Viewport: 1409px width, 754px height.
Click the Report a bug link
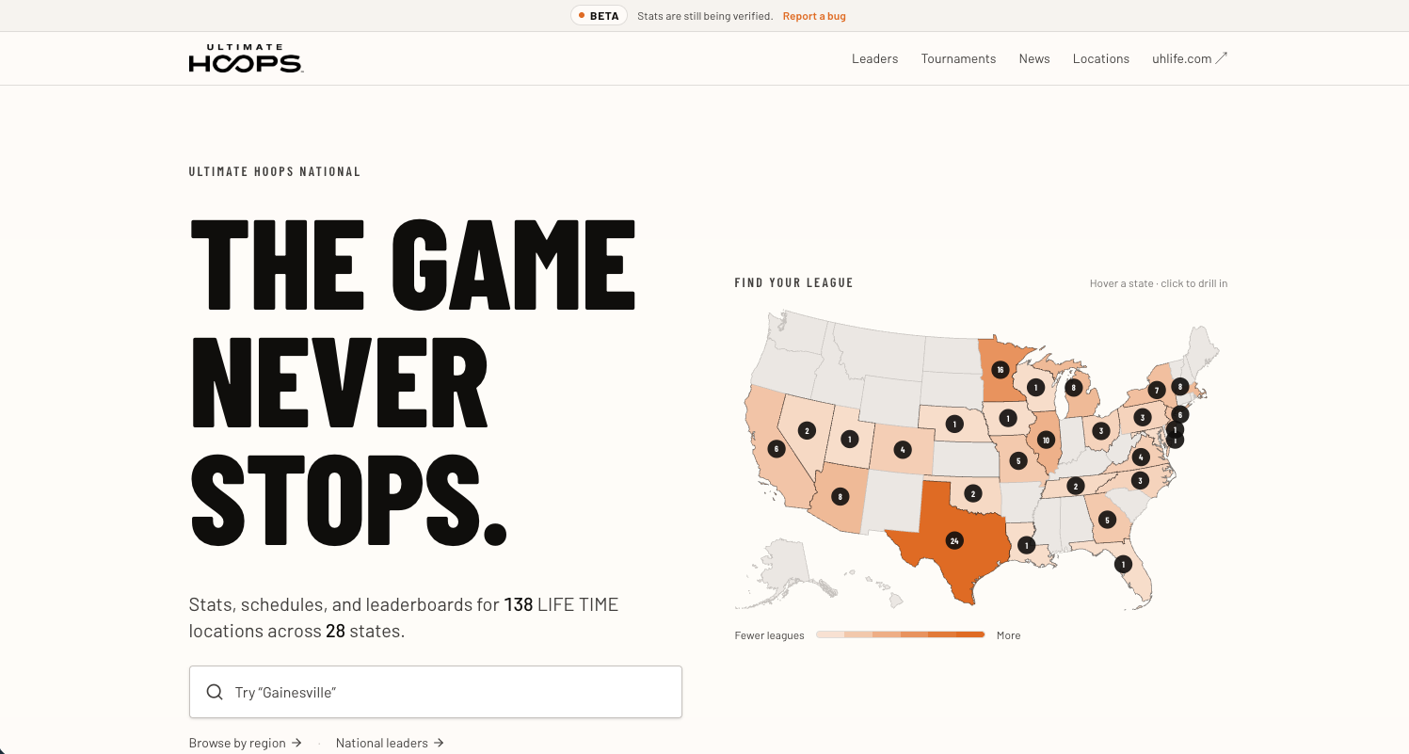tap(814, 16)
